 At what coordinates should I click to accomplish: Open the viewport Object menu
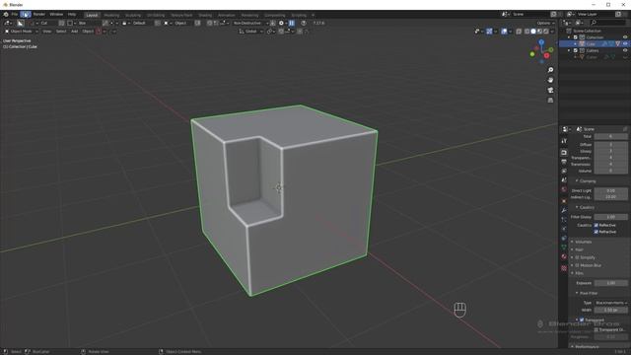(x=88, y=31)
